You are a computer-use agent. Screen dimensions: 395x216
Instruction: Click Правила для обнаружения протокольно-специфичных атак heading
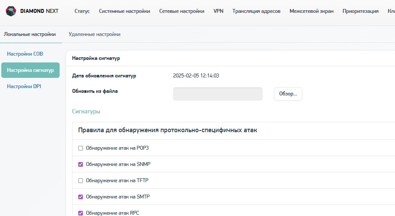168,130
